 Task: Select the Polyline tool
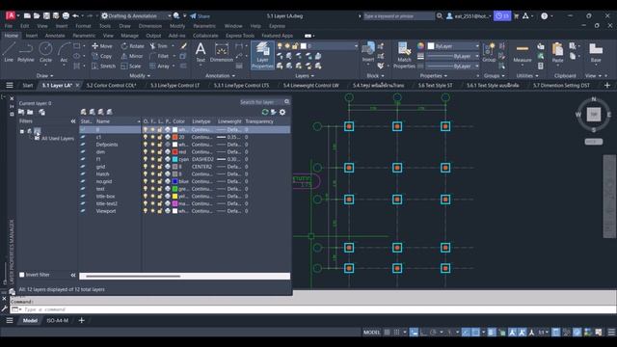click(x=26, y=52)
